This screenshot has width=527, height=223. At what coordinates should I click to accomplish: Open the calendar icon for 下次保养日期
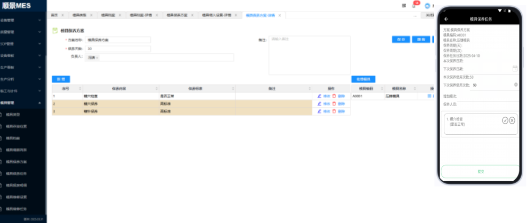coord(514,69)
